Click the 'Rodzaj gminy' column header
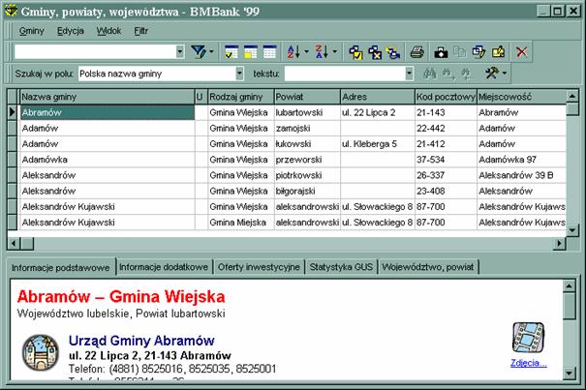 pos(240,97)
